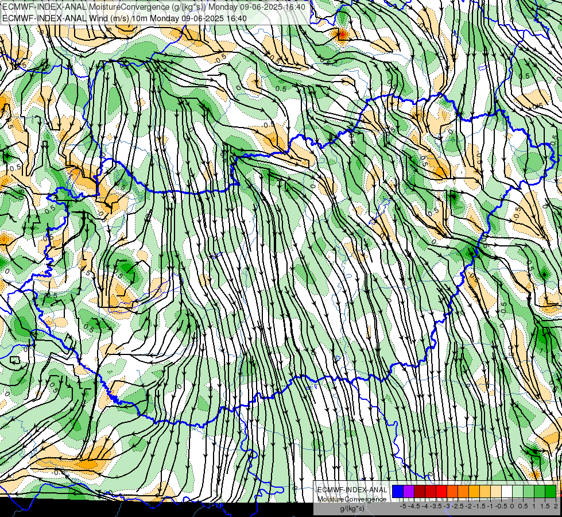
Task: Select the darkest green swatch ending at 2
Action: tap(551, 491)
